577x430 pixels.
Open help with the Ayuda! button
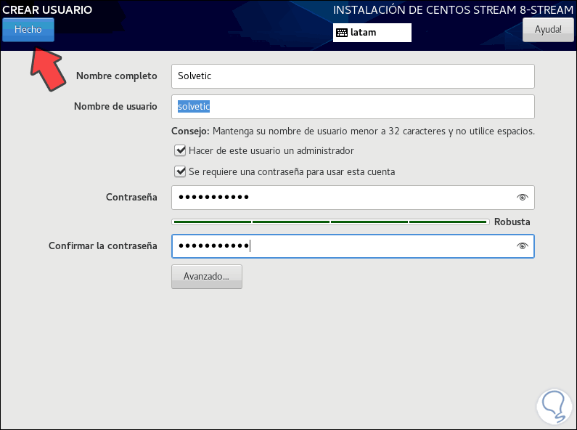click(548, 30)
